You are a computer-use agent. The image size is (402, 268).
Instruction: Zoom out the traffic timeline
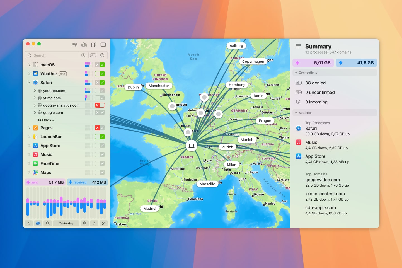[48, 223]
